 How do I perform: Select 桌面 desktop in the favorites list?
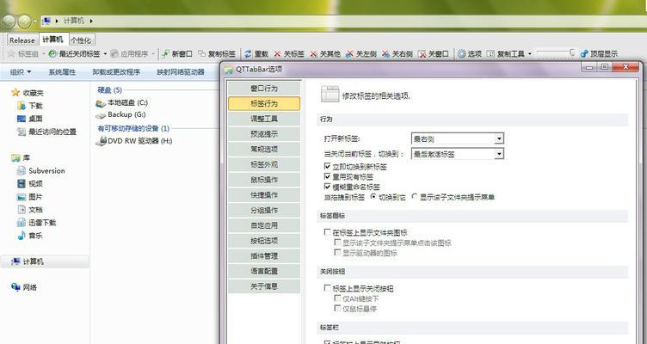click(30, 119)
